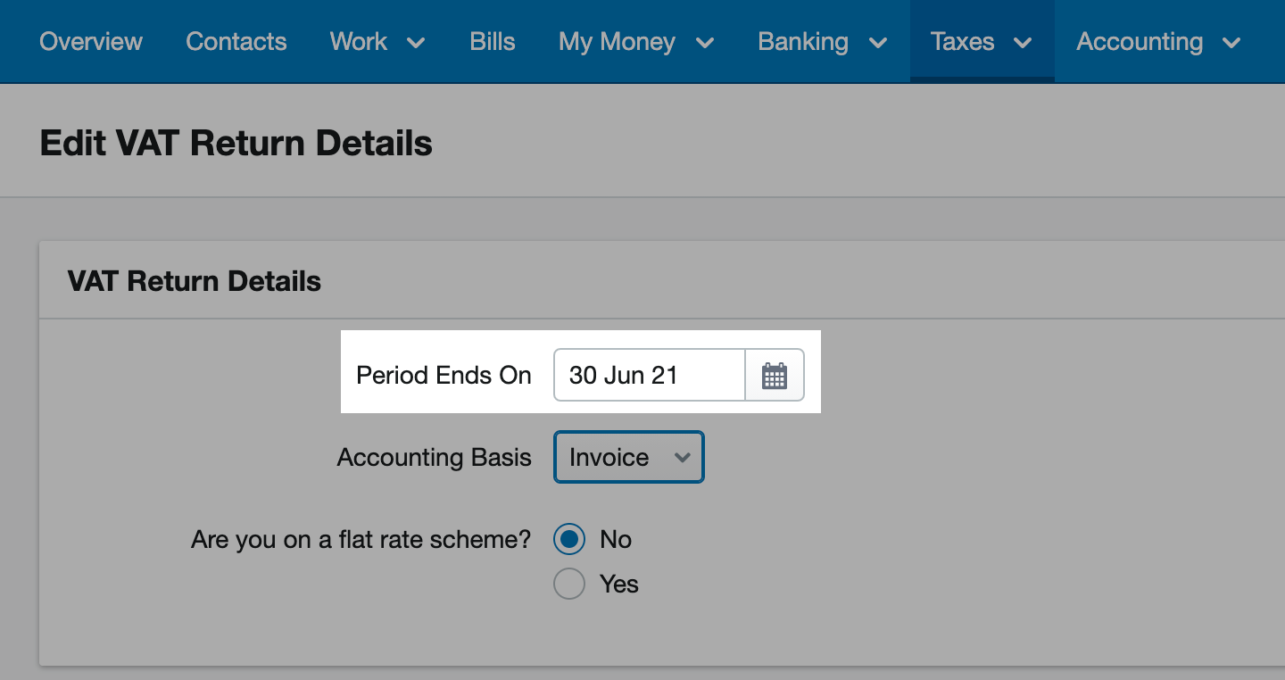
Task: Open the Work menu
Action: (378, 41)
